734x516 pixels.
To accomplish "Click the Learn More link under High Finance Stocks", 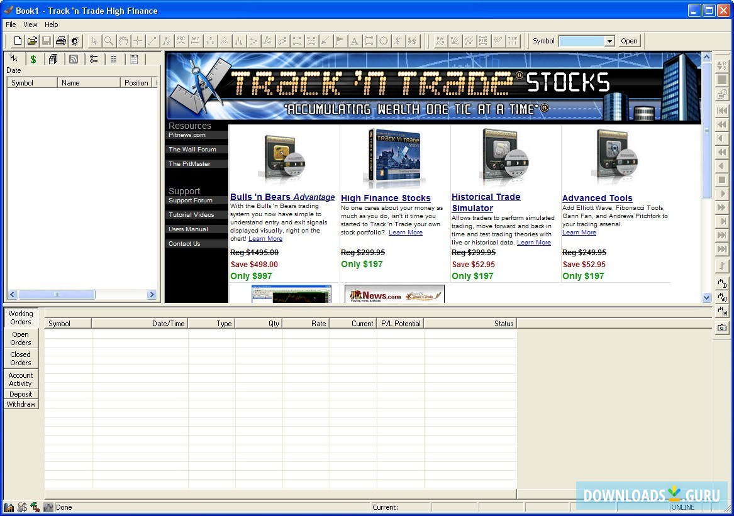I will tap(406, 232).
